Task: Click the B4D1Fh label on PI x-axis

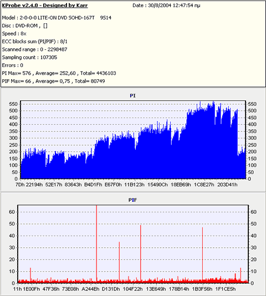Action: click(x=93, y=185)
